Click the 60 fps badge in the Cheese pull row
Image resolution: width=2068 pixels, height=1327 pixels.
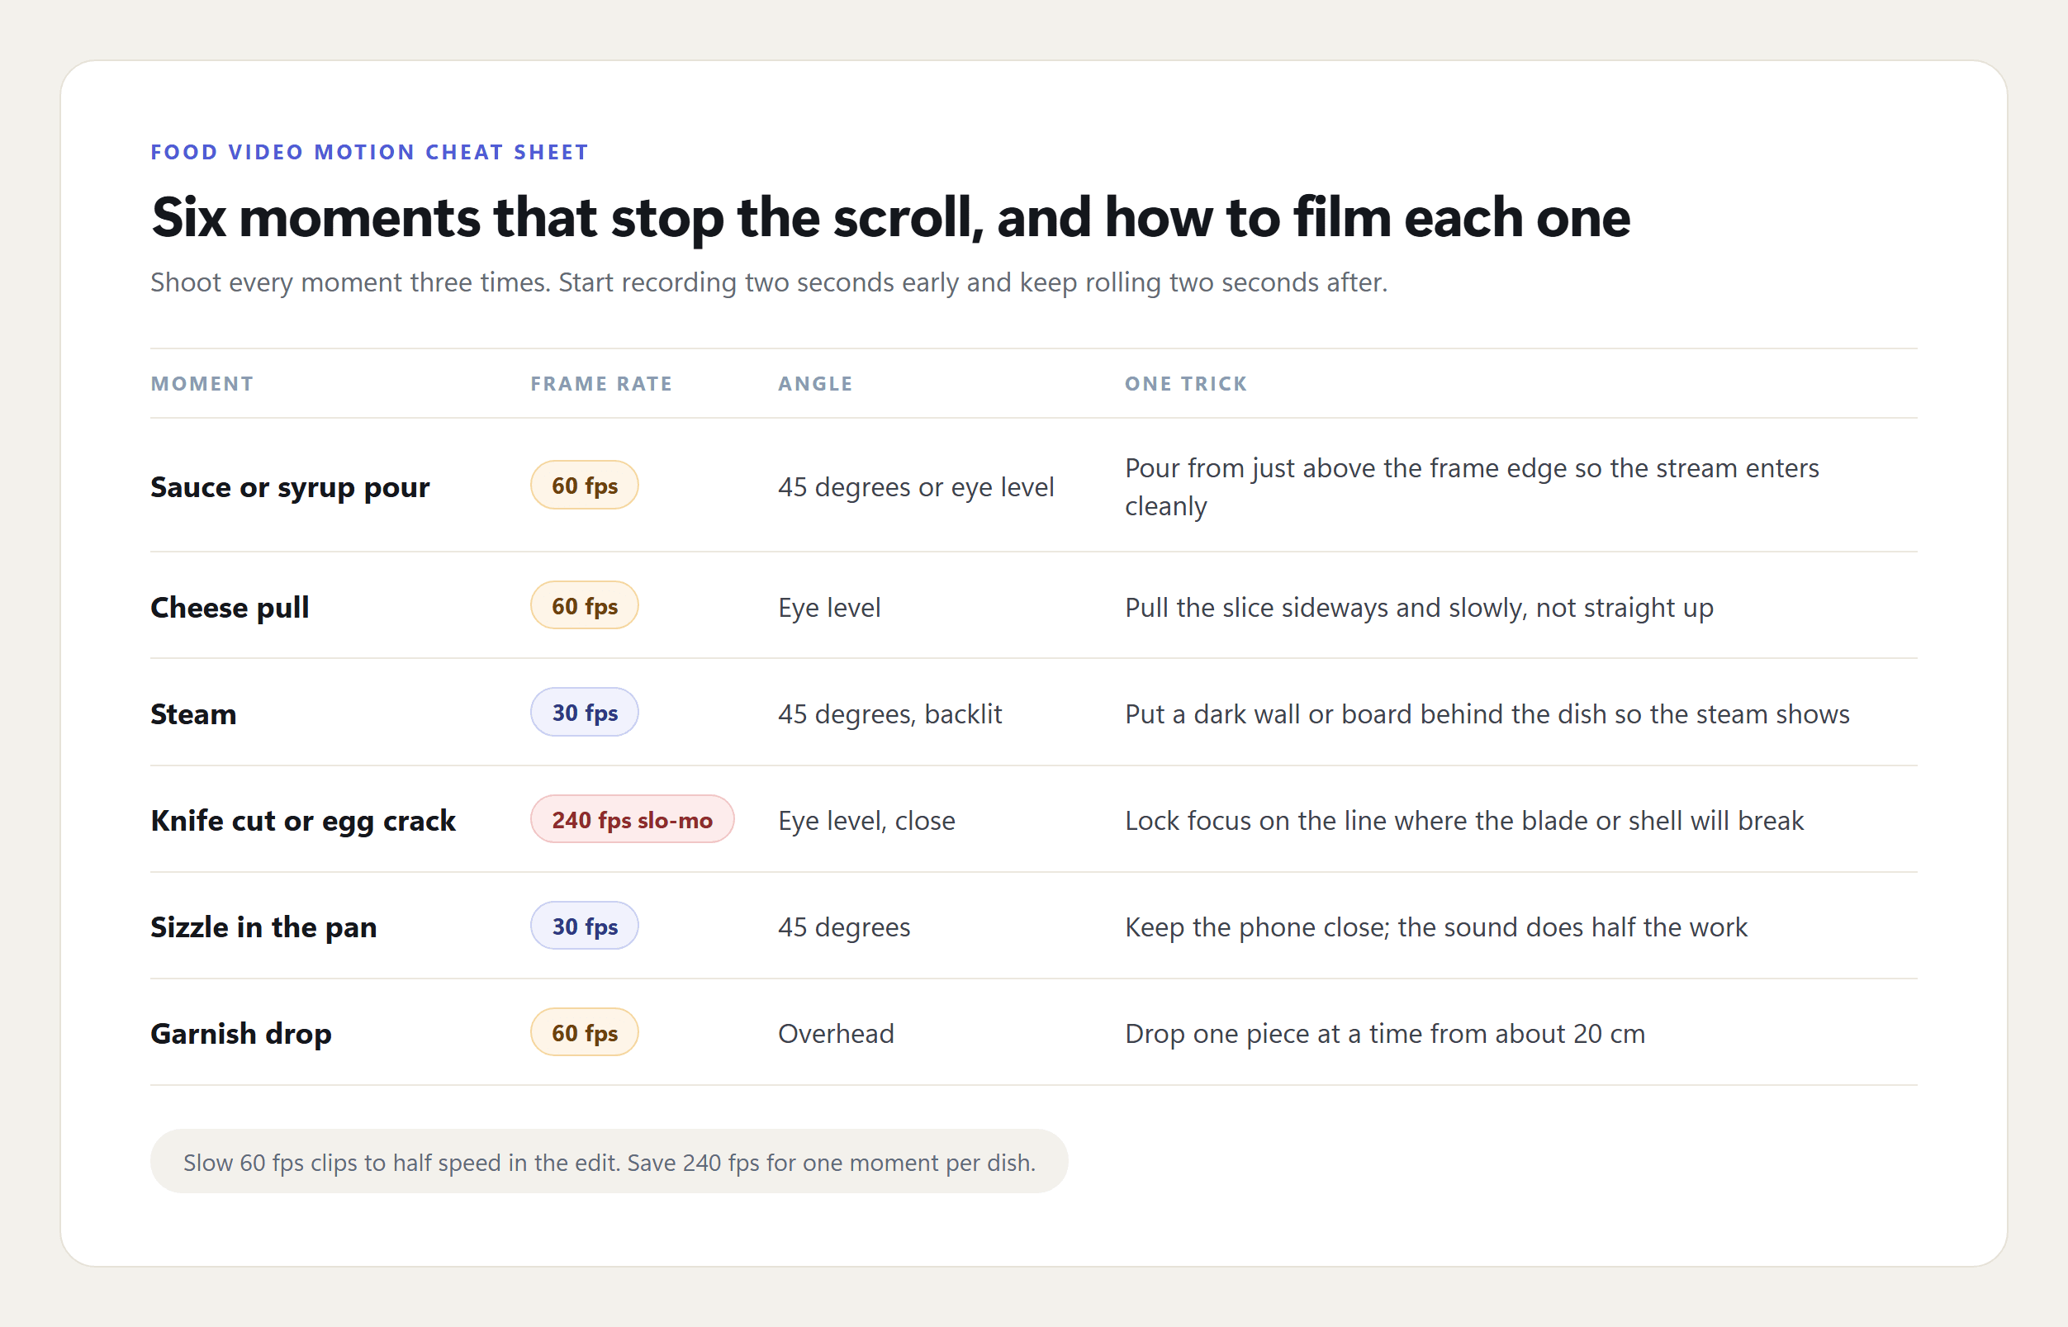point(584,606)
